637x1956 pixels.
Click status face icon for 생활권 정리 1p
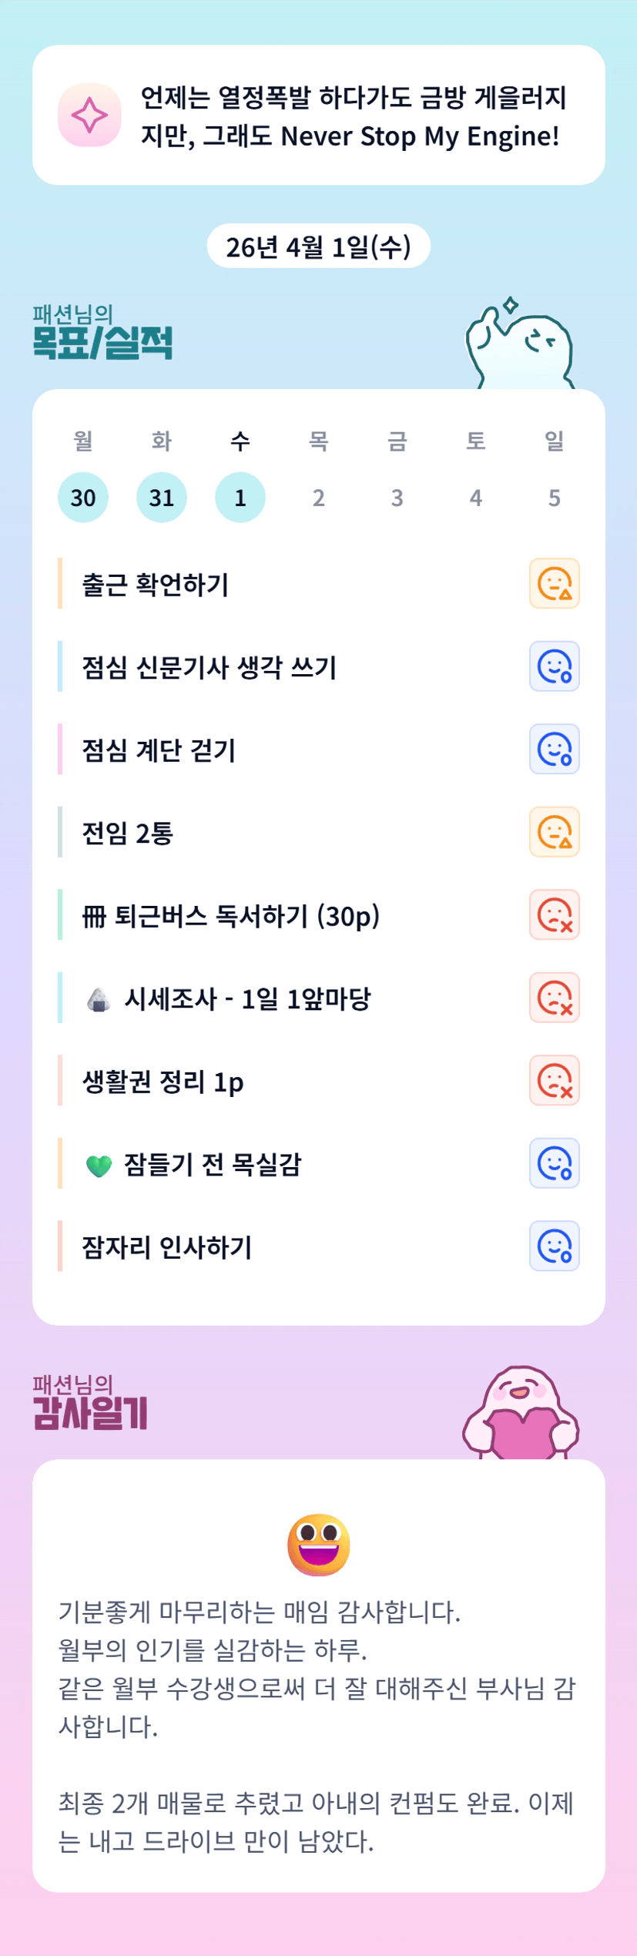[554, 1081]
